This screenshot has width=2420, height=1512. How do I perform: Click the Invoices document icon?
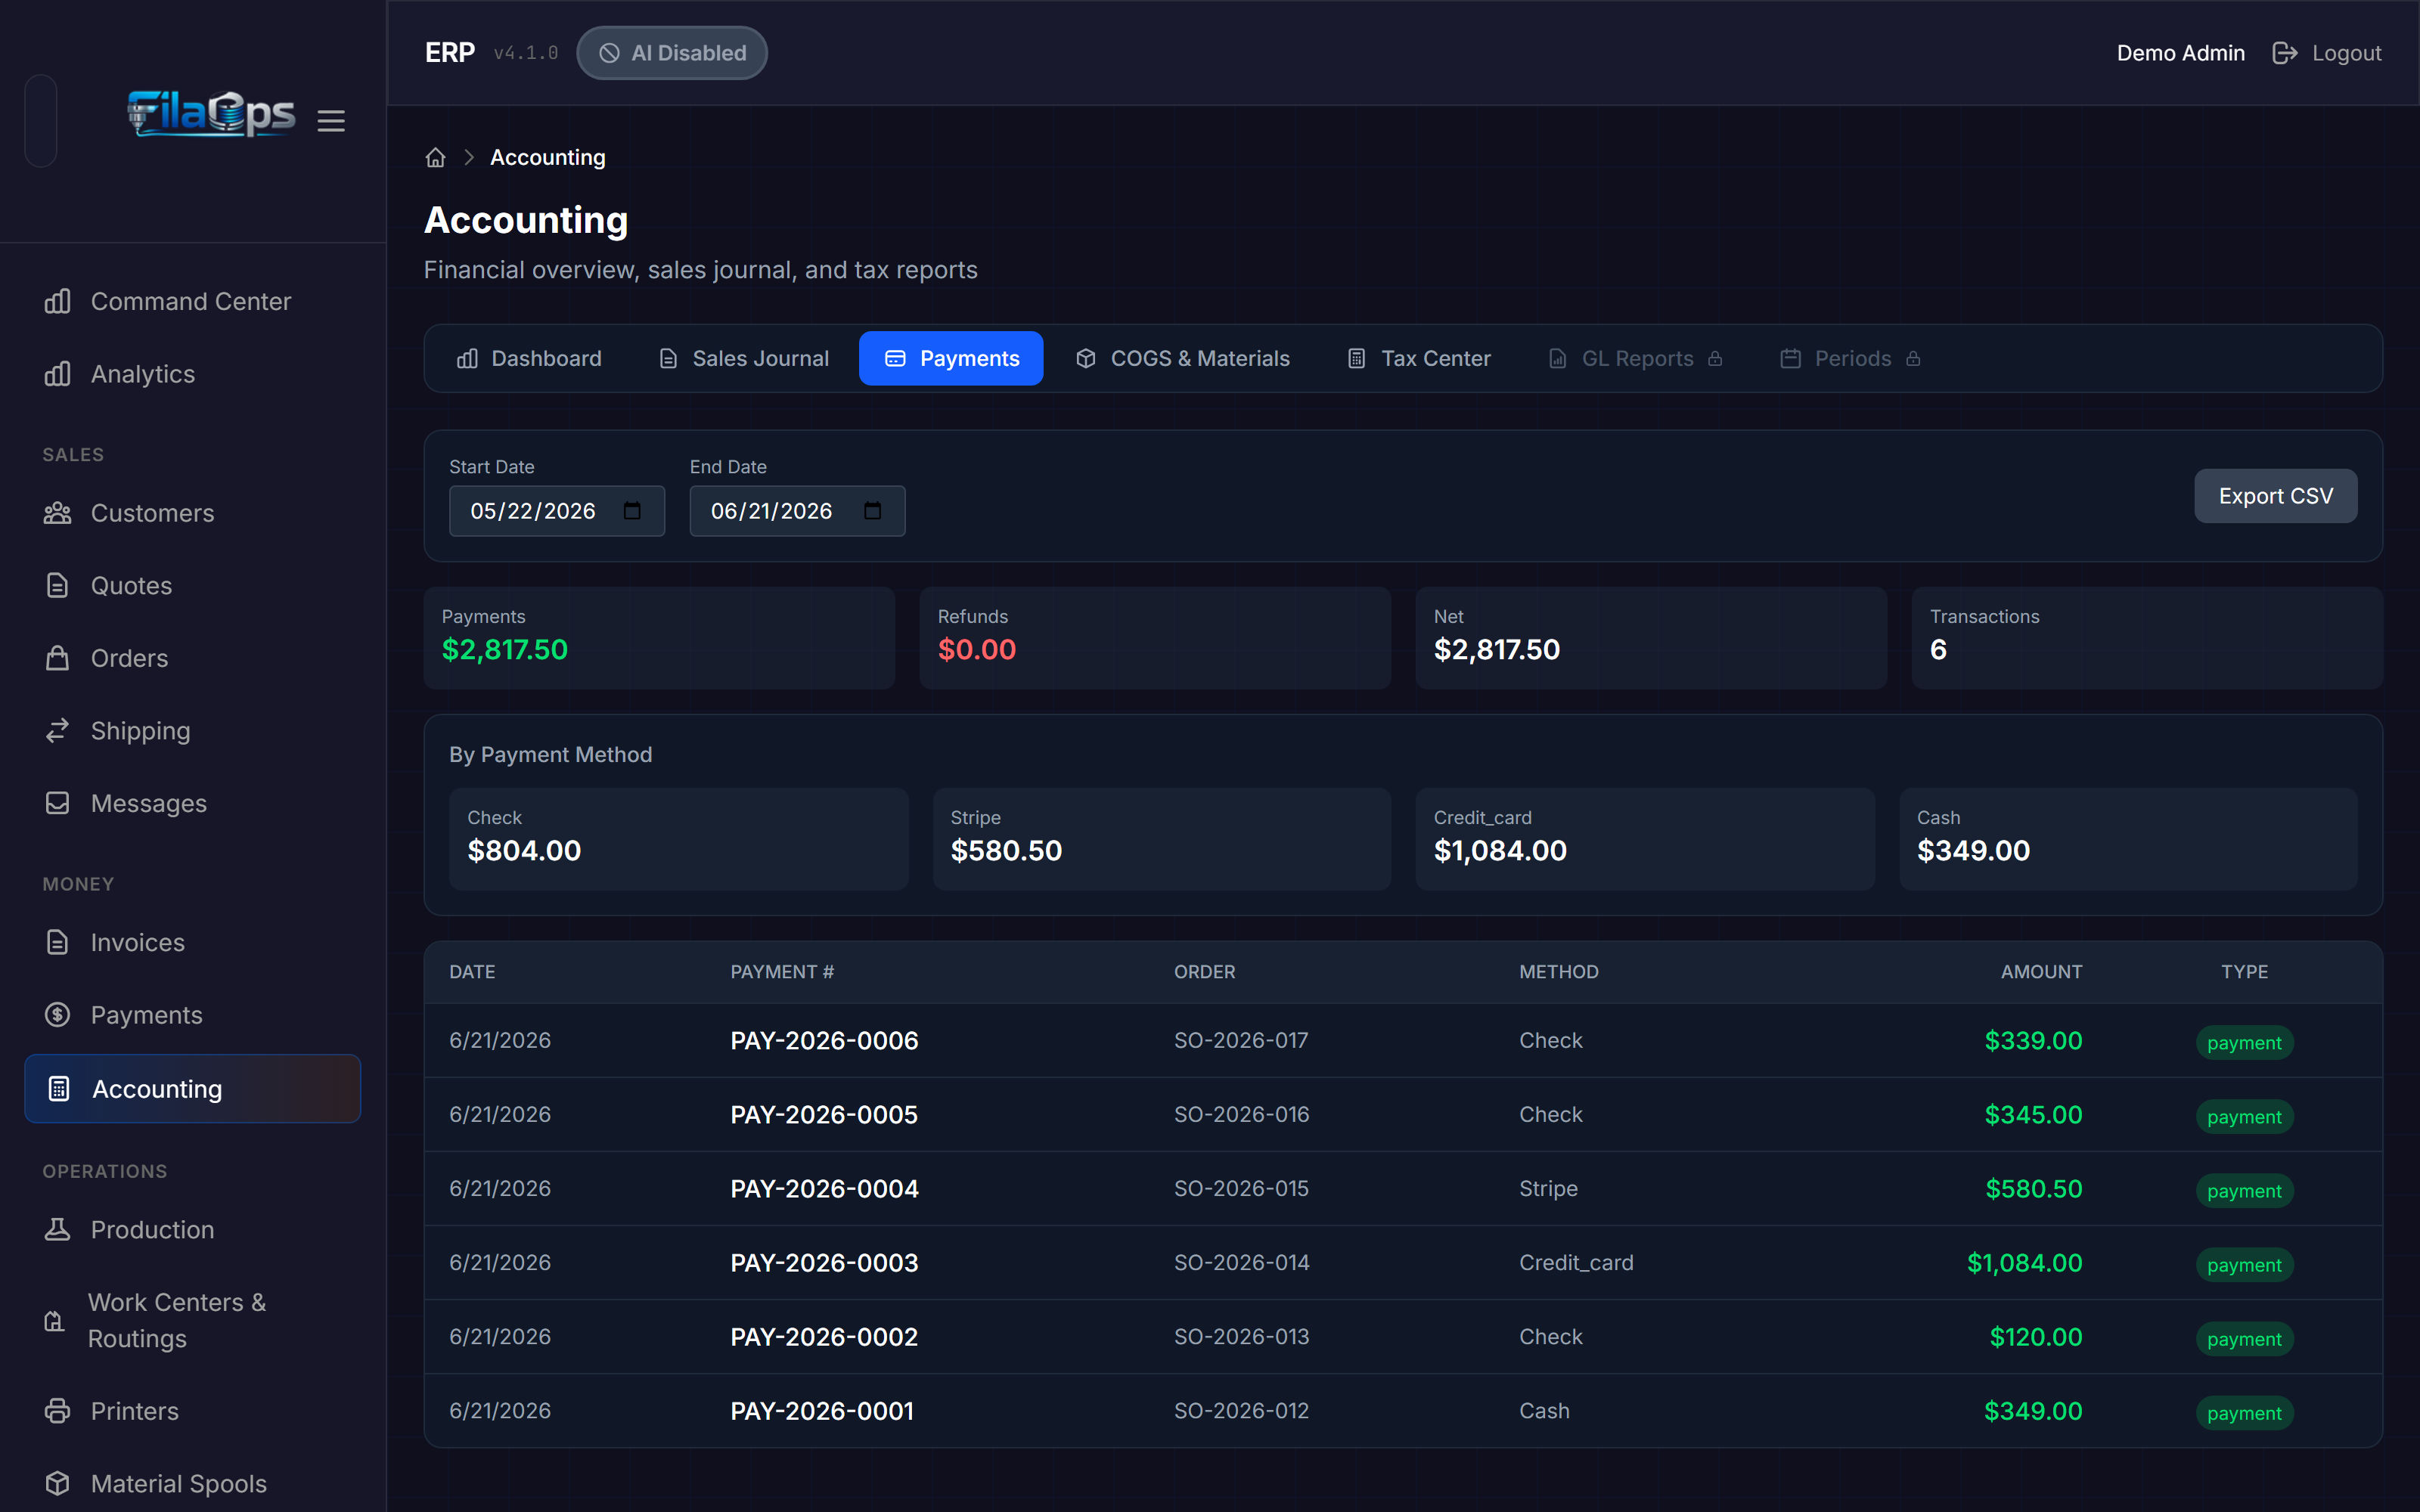[x=58, y=942]
